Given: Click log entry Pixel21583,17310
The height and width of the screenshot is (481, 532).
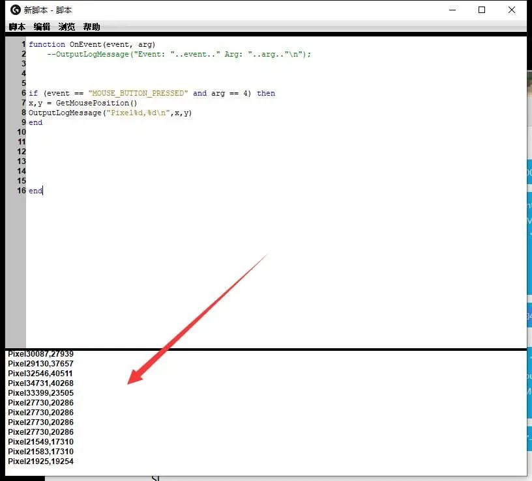Looking at the screenshot, I should click(40, 452).
